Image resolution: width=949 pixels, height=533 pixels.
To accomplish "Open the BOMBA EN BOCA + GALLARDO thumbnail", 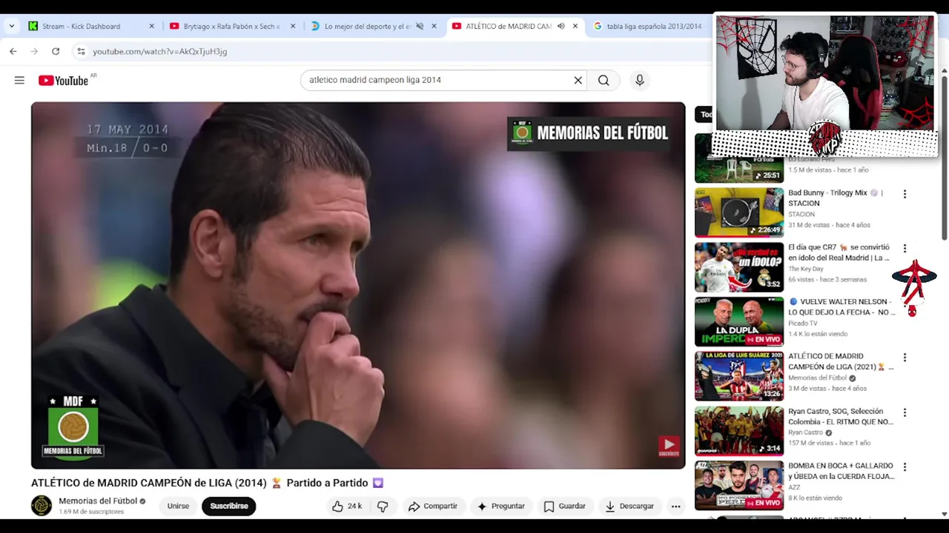I will [x=739, y=486].
